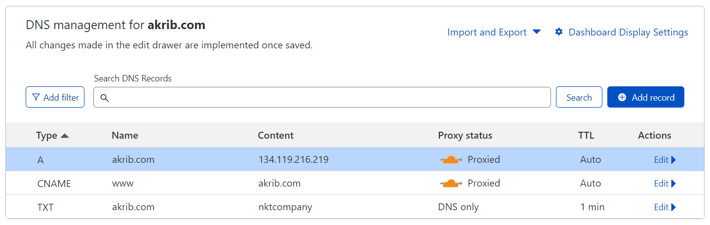This screenshot has width=710, height=225.
Task: Open the Import and Export dropdown
Action: pyautogui.click(x=494, y=32)
